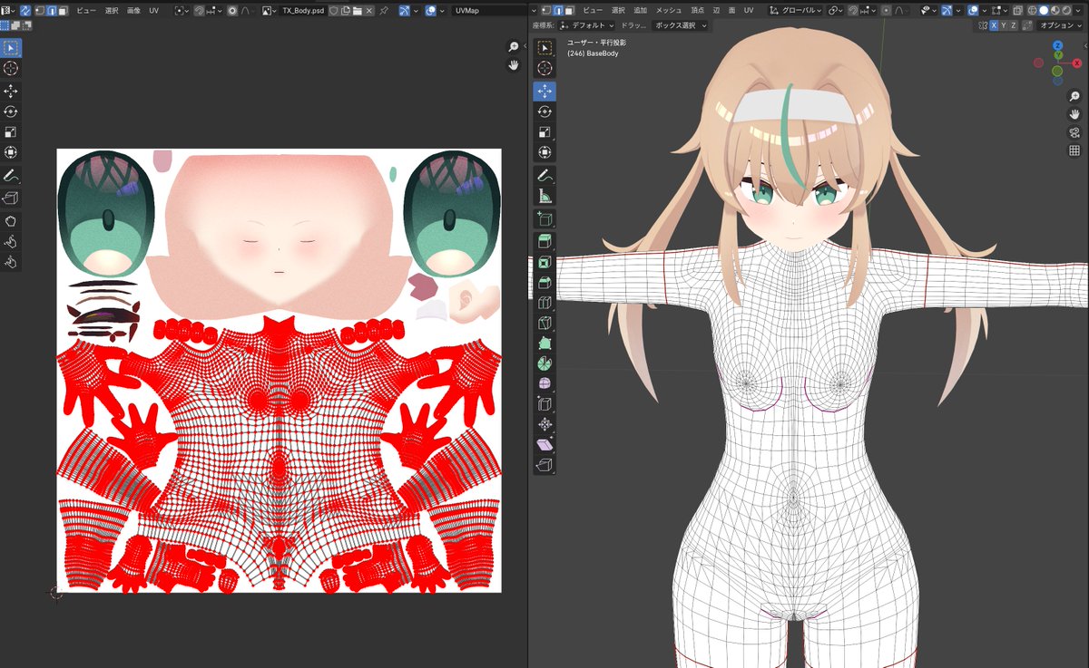Image resolution: width=1089 pixels, height=668 pixels.
Task: Open the メッシュ menu in the 3D viewport
Action: click(668, 10)
